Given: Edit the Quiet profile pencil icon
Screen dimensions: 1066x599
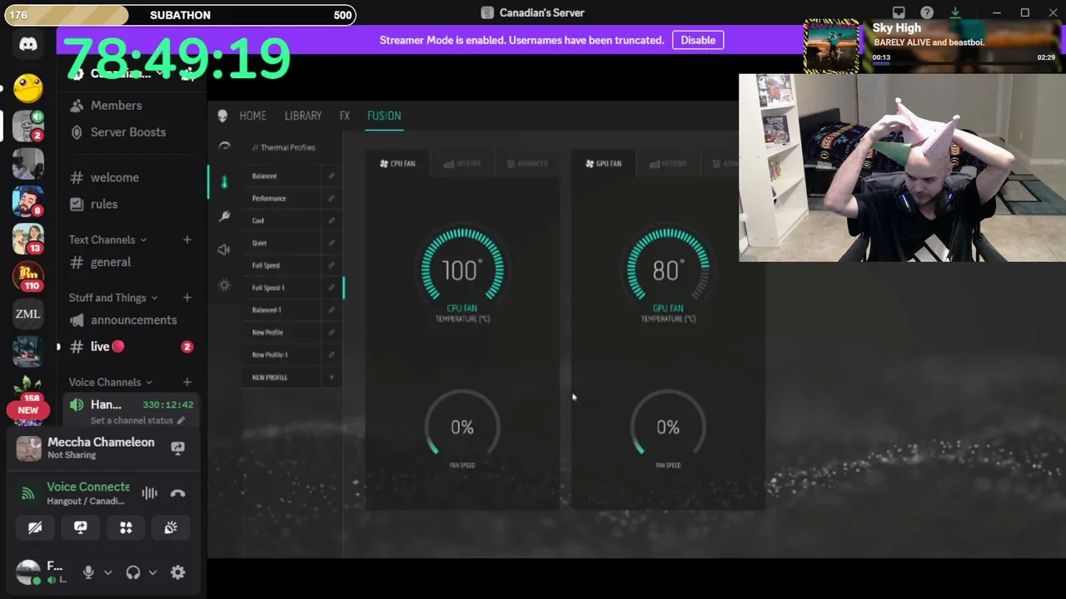Looking at the screenshot, I should [x=331, y=243].
